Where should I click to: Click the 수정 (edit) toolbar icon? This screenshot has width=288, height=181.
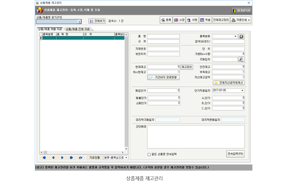(179, 20)
